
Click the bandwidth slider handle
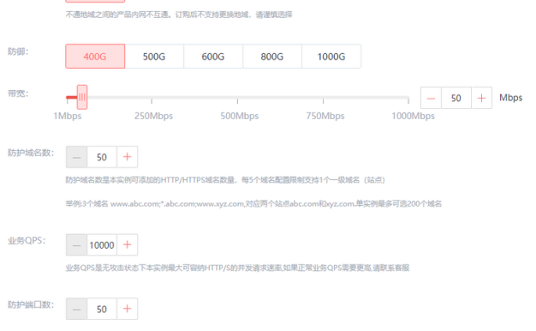[82, 97]
